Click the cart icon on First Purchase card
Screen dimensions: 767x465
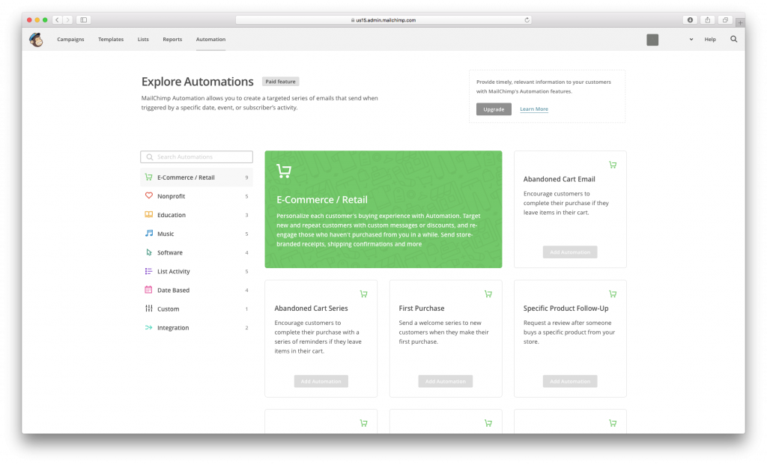(x=488, y=294)
